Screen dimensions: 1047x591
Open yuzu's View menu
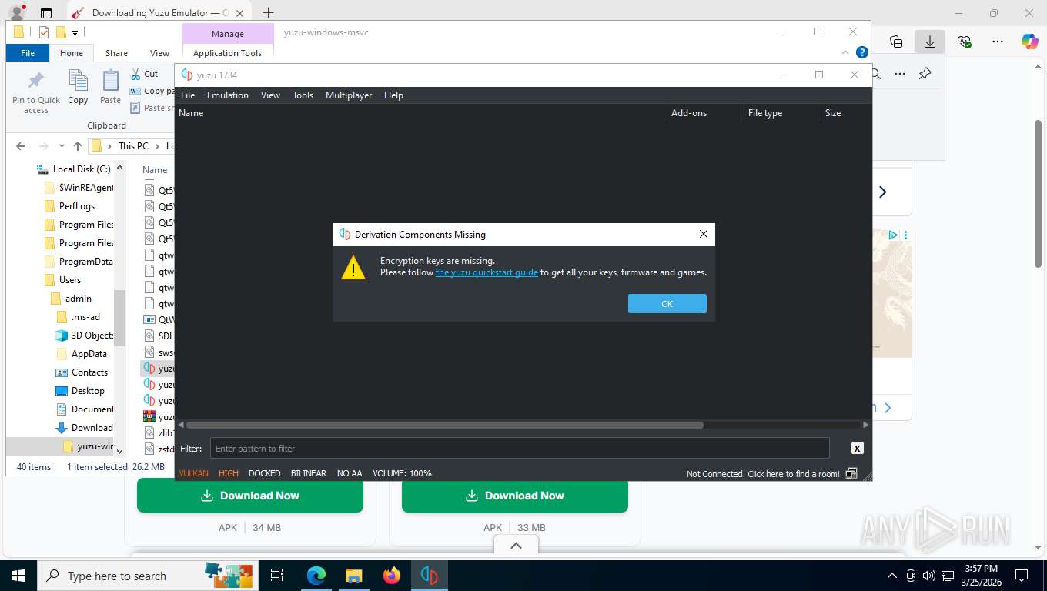click(x=270, y=95)
